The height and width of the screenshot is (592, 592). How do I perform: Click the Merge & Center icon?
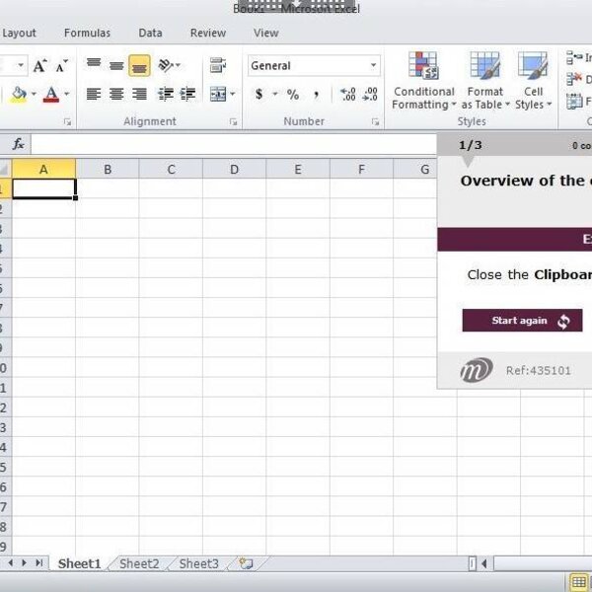218,94
